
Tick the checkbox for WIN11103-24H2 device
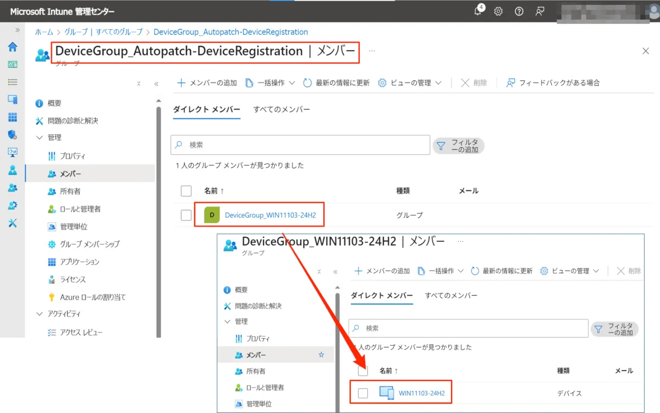363,393
